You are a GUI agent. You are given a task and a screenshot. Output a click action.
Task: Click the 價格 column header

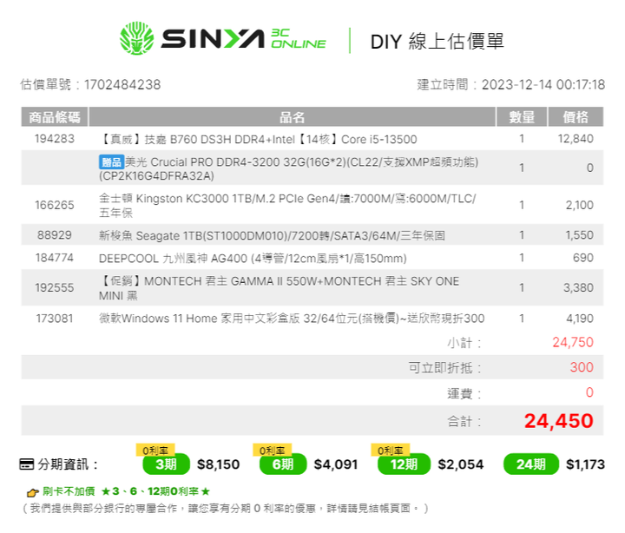click(576, 117)
